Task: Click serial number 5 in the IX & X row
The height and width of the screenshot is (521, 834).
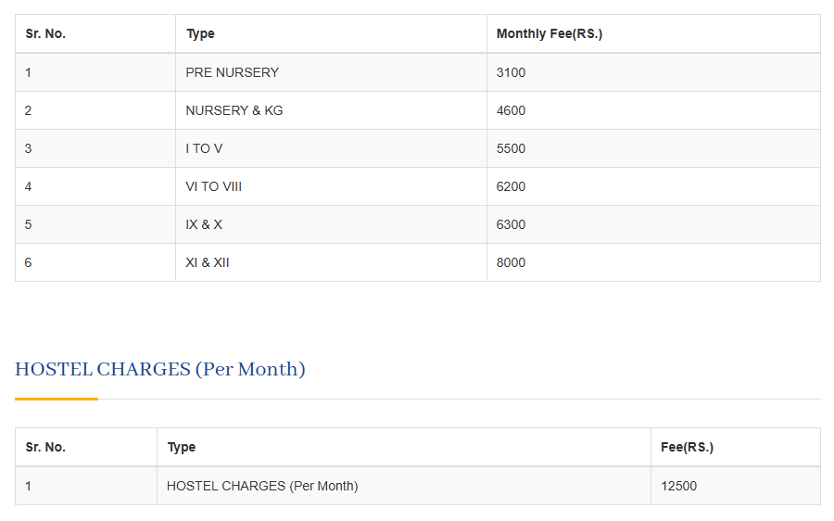Action: pos(28,224)
